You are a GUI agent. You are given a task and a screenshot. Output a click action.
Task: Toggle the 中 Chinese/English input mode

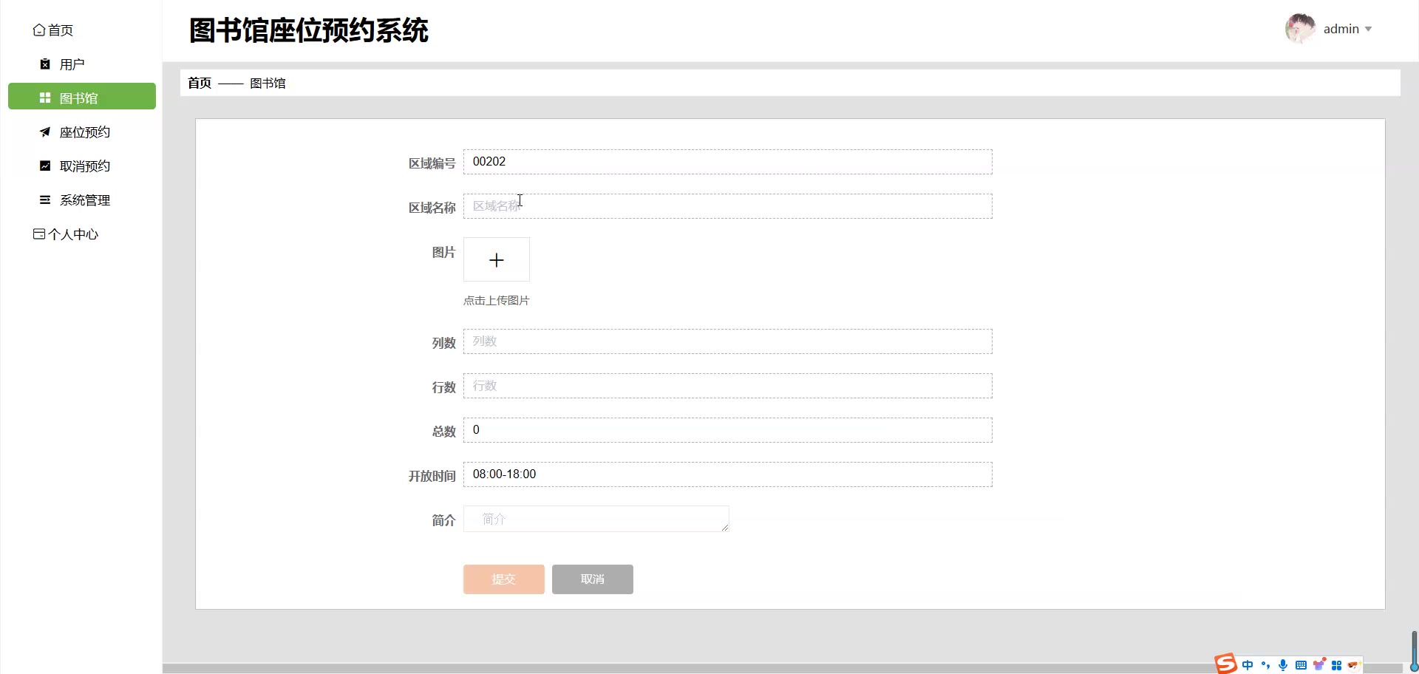[x=1248, y=665]
